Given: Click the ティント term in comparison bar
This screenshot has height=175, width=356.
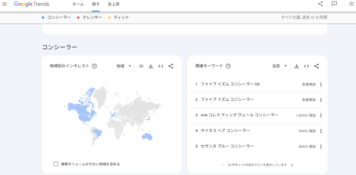Looking at the screenshot, I should pos(121,17).
